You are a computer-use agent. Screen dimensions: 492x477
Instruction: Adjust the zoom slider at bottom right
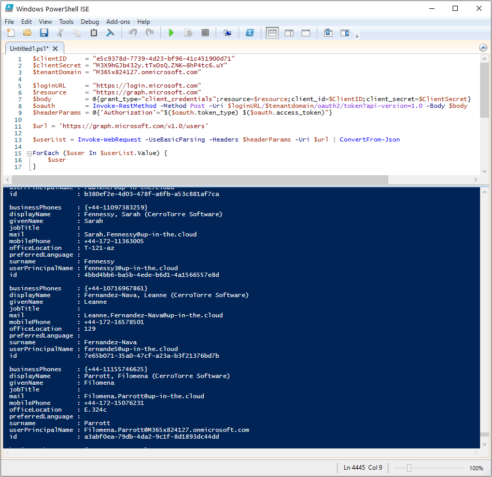click(x=410, y=467)
